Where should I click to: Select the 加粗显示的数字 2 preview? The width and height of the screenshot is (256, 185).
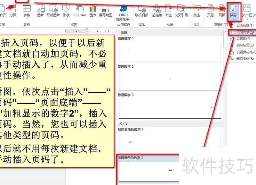[148, 169]
